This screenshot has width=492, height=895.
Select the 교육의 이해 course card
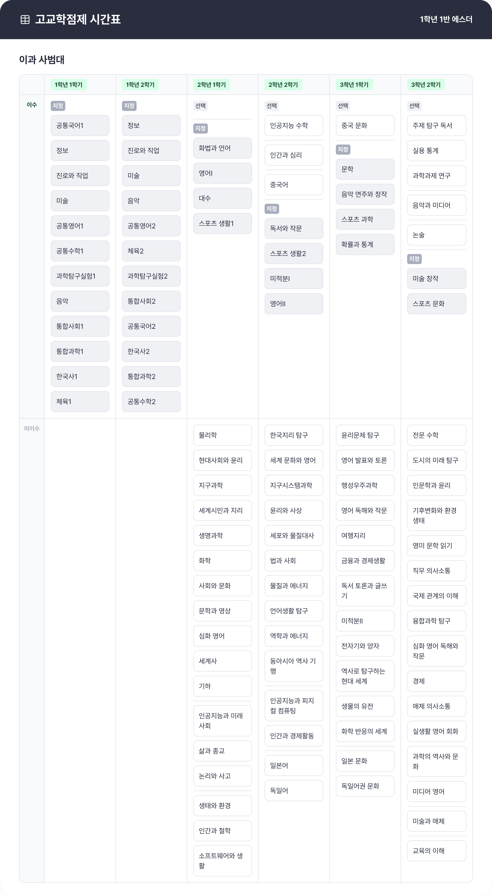437,851
